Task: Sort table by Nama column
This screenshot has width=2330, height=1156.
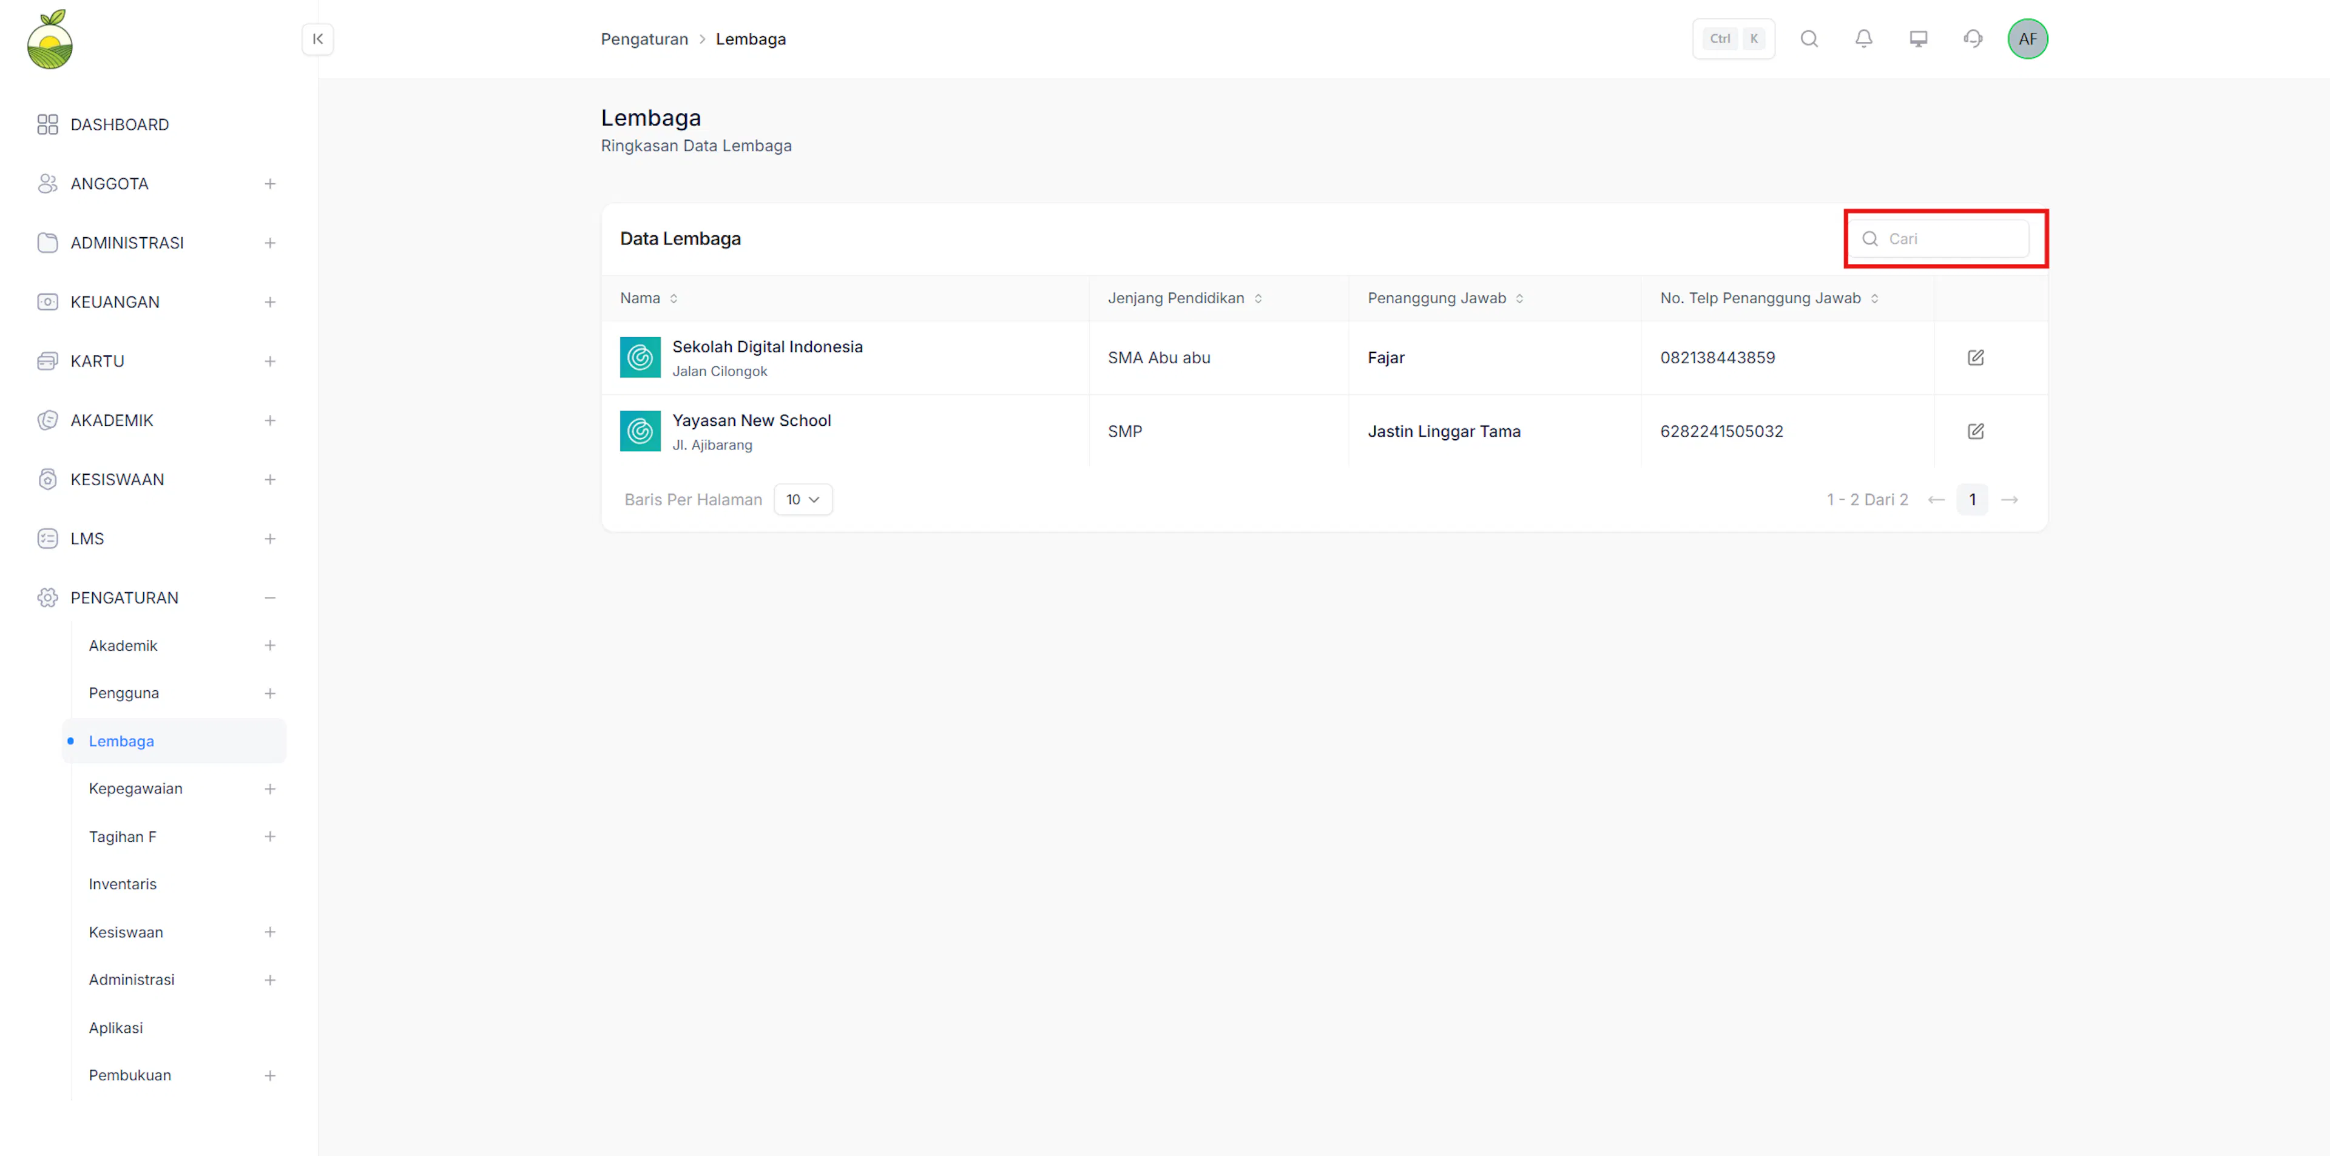Action: pyautogui.click(x=674, y=298)
